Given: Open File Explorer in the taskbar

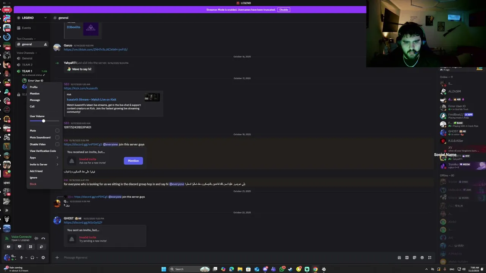Looking at the screenshot, I should [240, 269].
